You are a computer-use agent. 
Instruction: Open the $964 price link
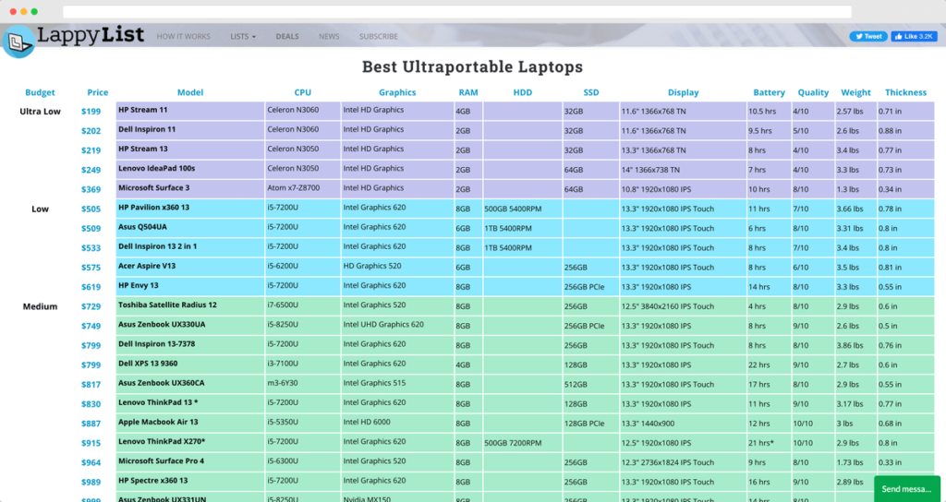(x=91, y=463)
